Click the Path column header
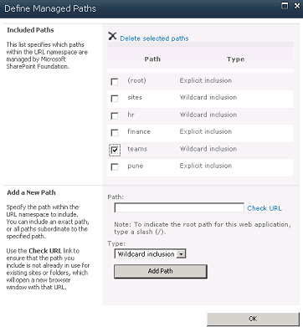 tap(152, 59)
